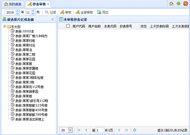Close the 抄表审核 tab with its x
This screenshot has height=135, width=190.
tap(48, 4)
